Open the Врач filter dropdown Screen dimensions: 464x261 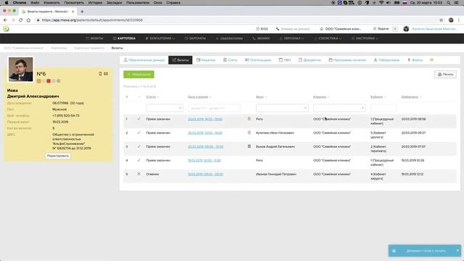[x=282, y=108]
